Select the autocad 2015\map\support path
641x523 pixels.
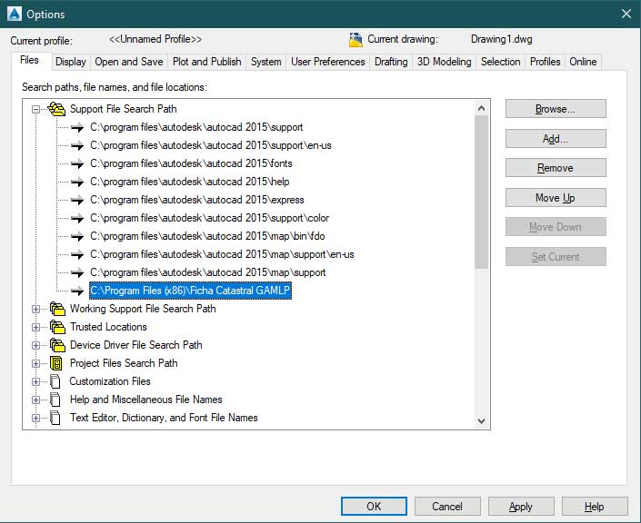208,272
